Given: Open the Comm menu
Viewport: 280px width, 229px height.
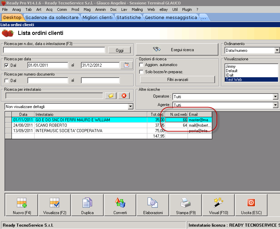Looking at the screenshot, I should click(x=62, y=9).
